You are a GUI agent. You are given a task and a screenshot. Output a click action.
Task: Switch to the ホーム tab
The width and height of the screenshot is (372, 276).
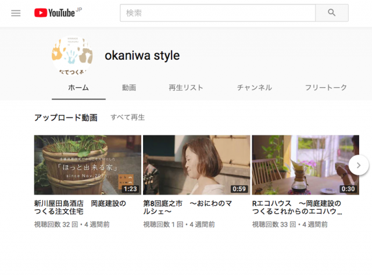[x=78, y=88]
